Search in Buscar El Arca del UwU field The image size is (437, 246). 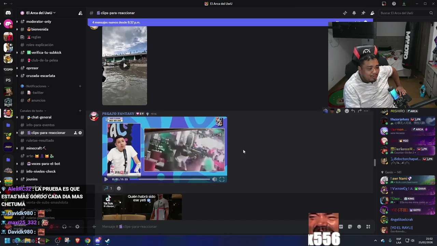407,13
